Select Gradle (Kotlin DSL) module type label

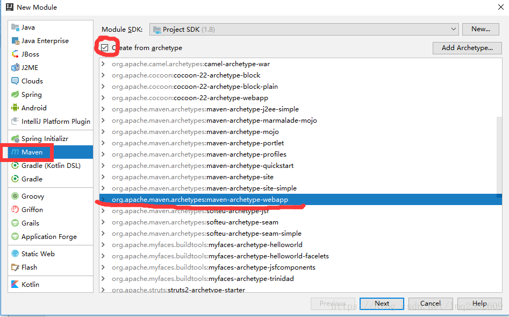pyautogui.click(x=51, y=165)
